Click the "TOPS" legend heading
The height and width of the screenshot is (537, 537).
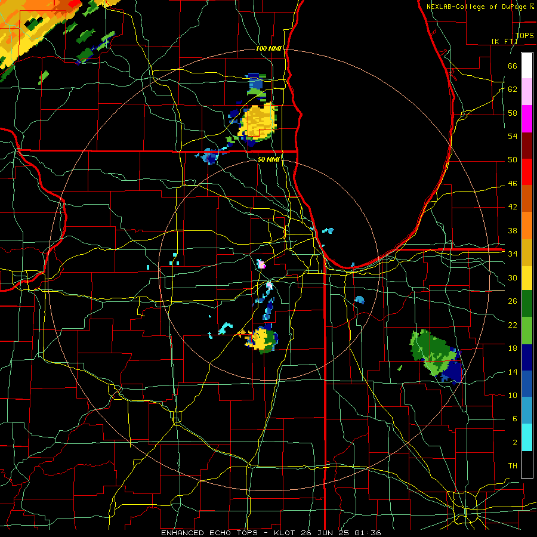[524, 35]
